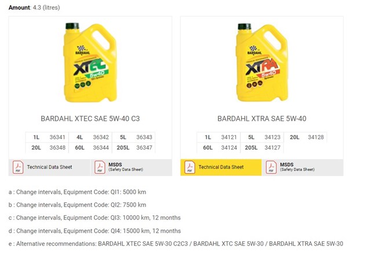Click the XTRA Technical Data Sheet PDF icon
The height and width of the screenshot is (257, 372).
pyautogui.click(x=189, y=167)
